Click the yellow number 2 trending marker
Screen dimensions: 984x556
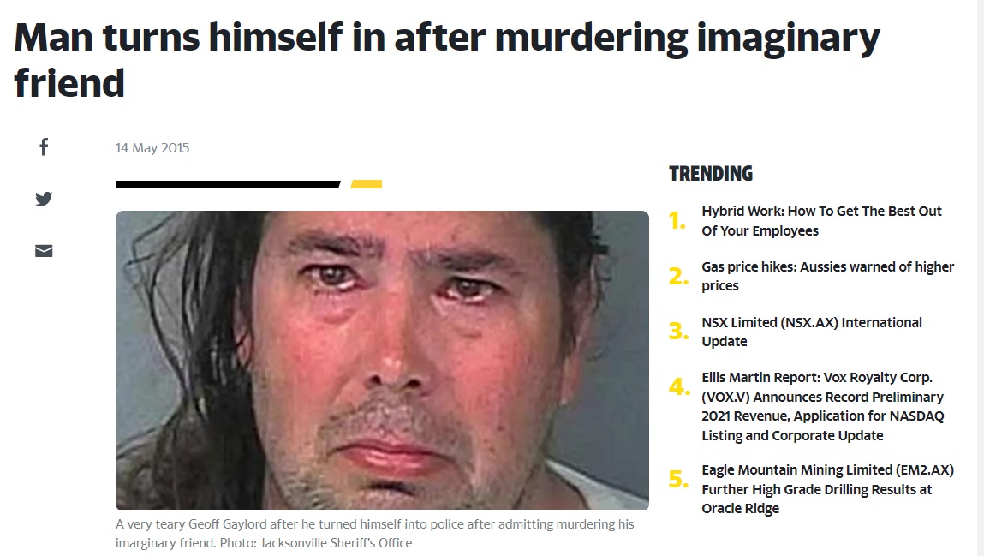point(678,276)
